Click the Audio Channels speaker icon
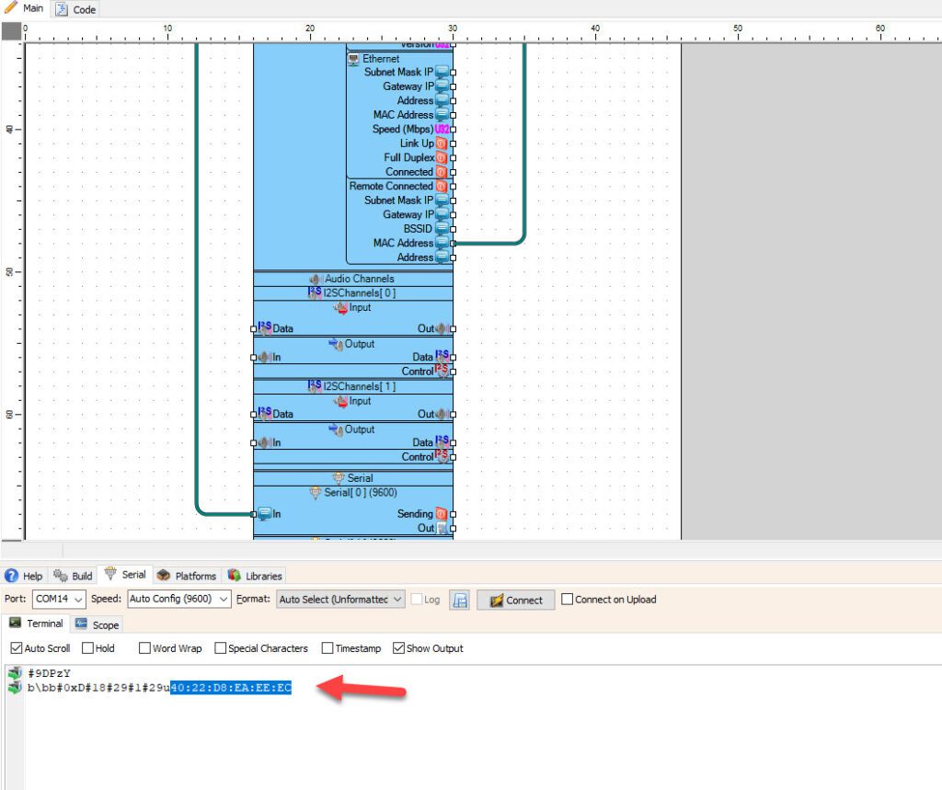 (316, 279)
